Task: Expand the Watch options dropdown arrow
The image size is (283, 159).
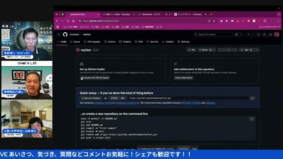Action: pyautogui.click(x=214, y=50)
